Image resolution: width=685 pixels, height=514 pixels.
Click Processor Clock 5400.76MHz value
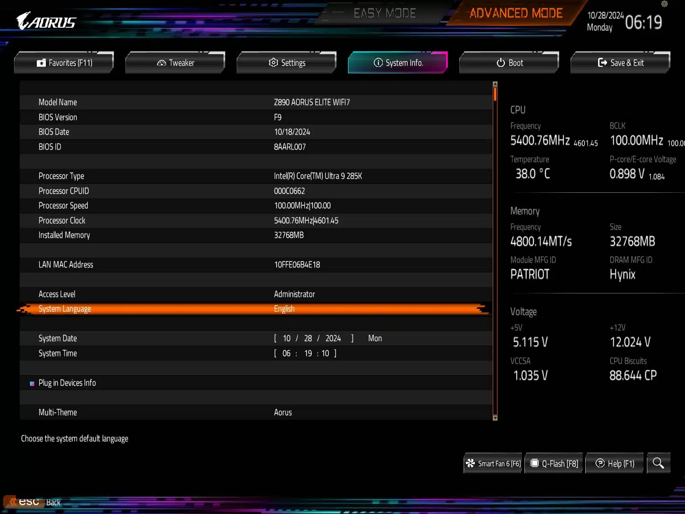pos(306,221)
